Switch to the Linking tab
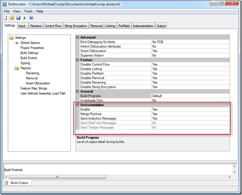The image size is (242, 195). (110, 26)
